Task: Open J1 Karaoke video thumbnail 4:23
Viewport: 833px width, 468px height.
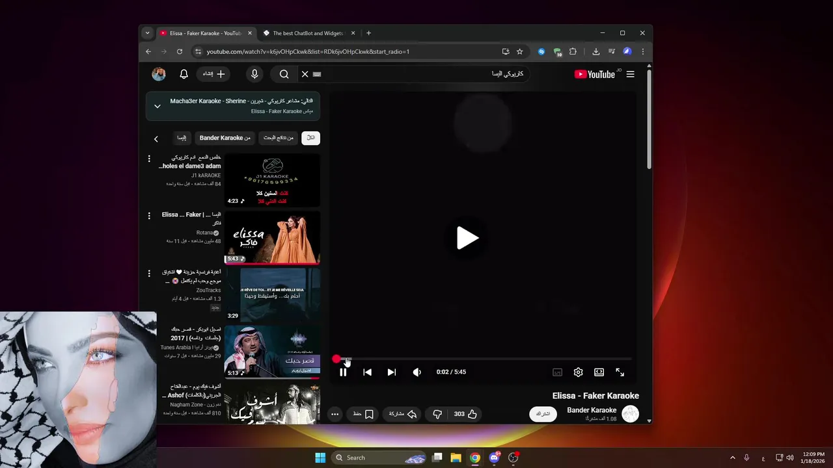Action: 272,180
